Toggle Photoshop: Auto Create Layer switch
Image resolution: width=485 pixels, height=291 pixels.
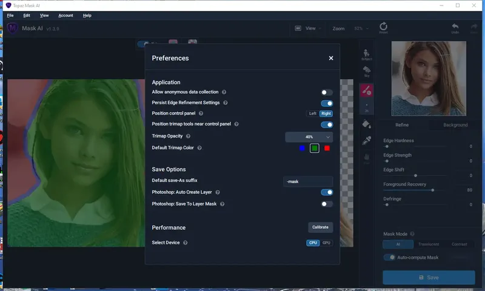(x=327, y=192)
